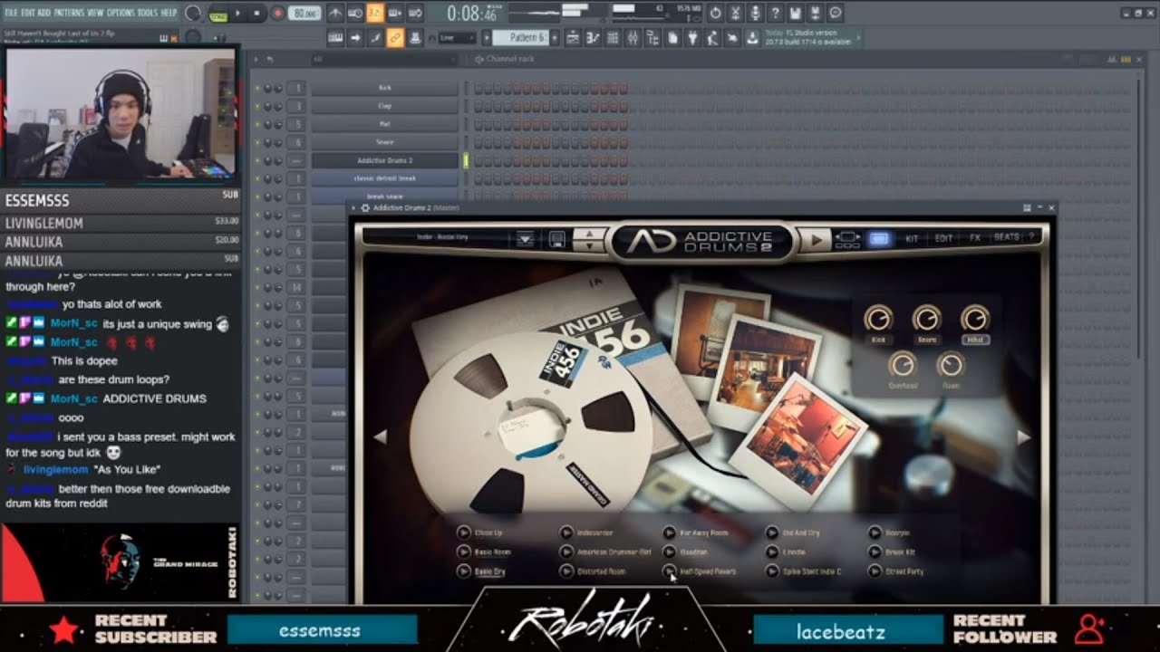Select the classic detroit break channel
Image resolution: width=1160 pixels, height=652 pixels.
(x=385, y=178)
